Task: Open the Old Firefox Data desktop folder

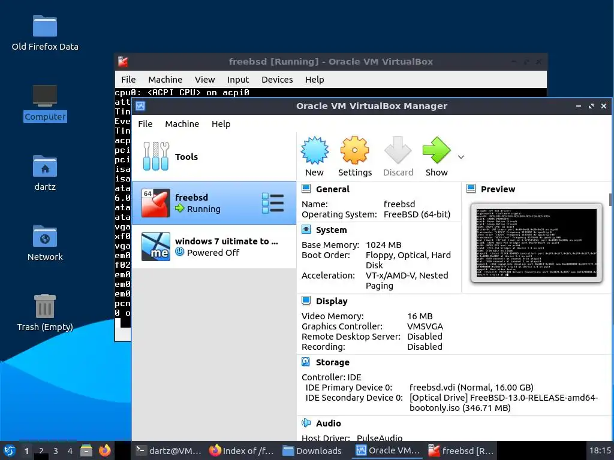Action: pos(44,33)
